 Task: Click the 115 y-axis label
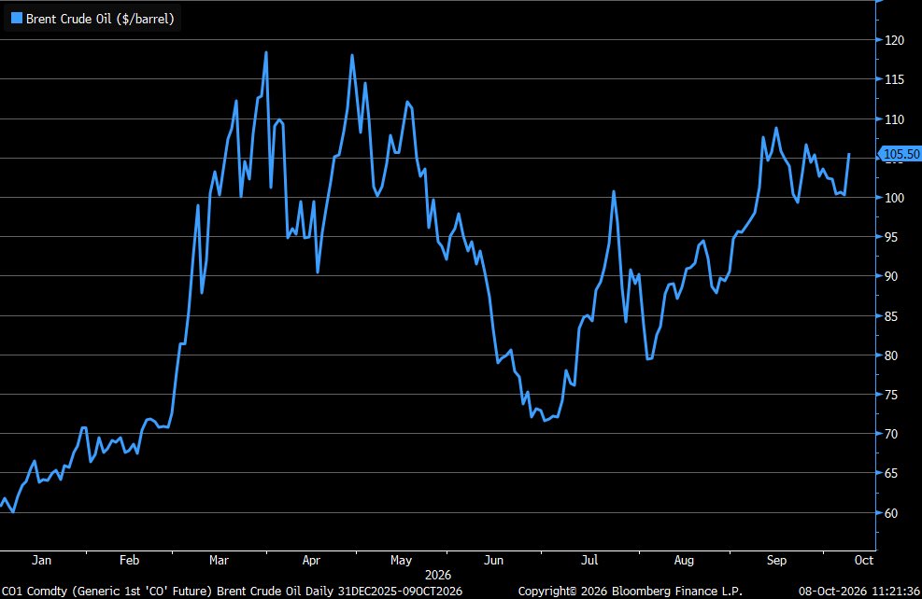coord(894,79)
